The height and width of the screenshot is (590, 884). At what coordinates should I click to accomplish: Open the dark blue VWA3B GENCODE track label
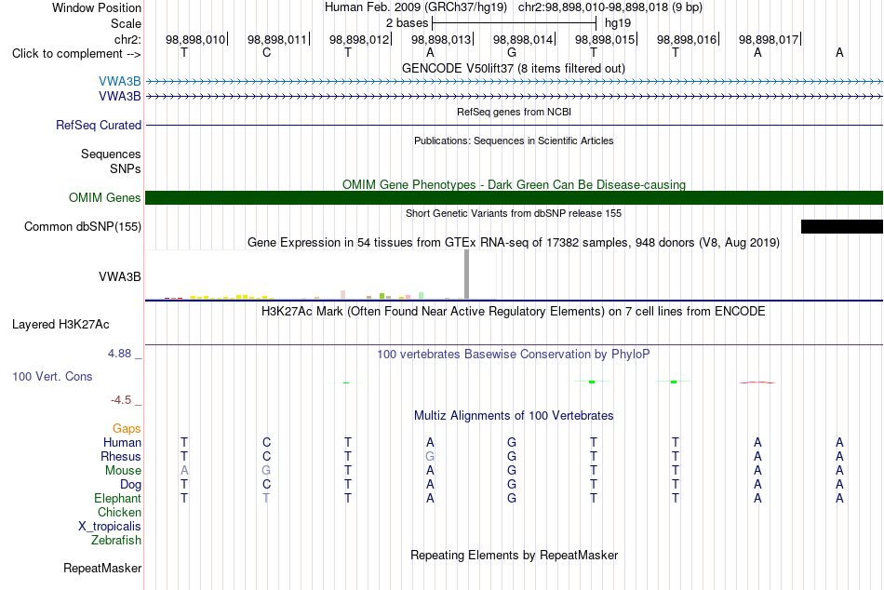pyautogui.click(x=119, y=97)
